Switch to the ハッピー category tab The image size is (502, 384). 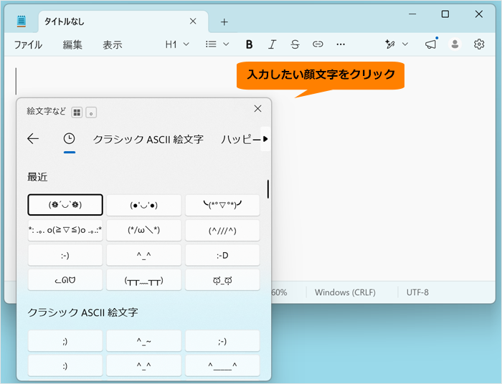click(240, 140)
